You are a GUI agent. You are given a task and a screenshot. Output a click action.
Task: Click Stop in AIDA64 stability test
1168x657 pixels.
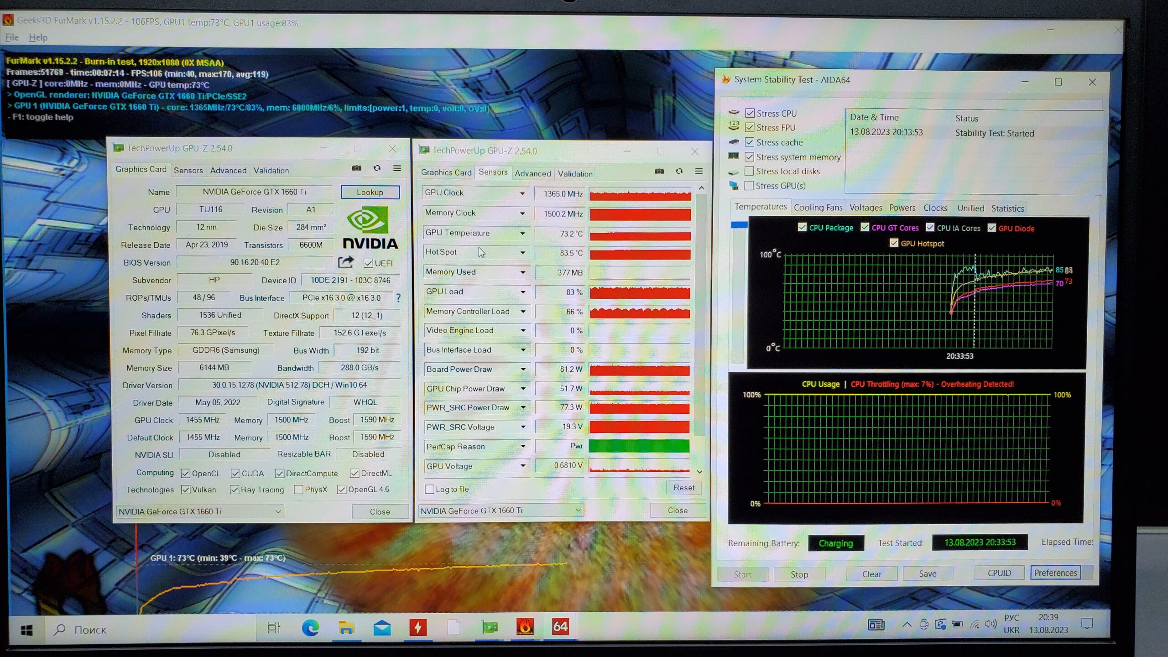799,574
